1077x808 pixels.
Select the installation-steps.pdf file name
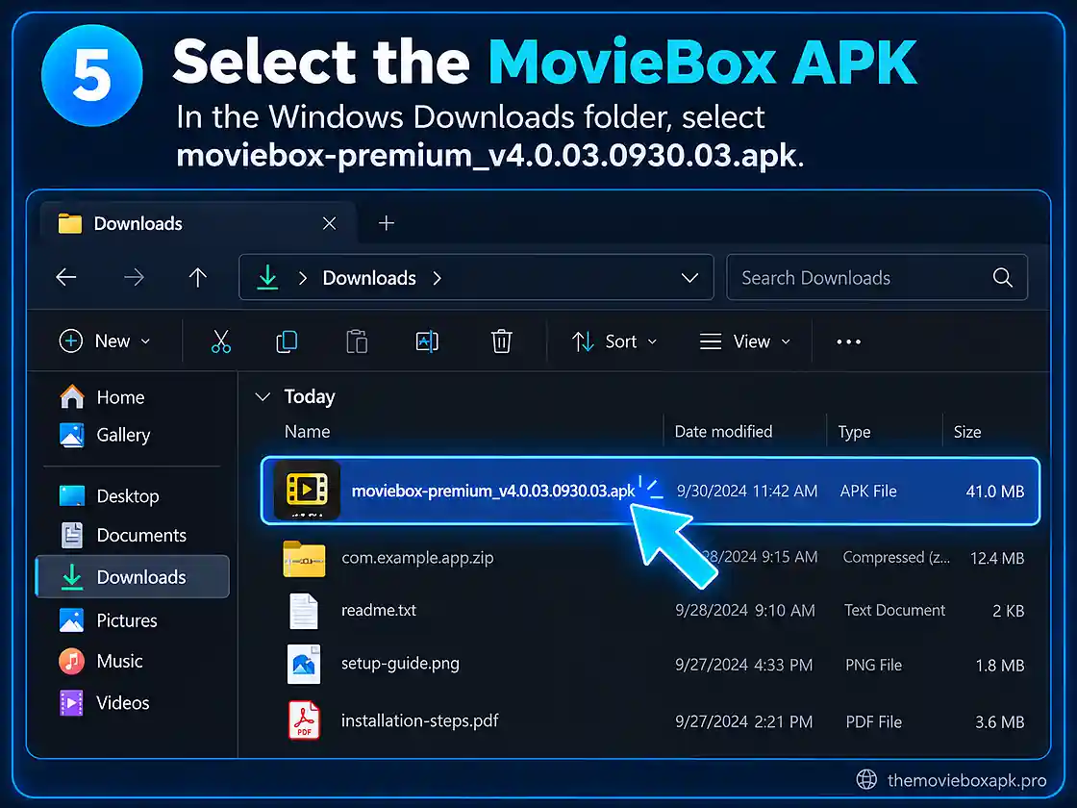(419, 720)
